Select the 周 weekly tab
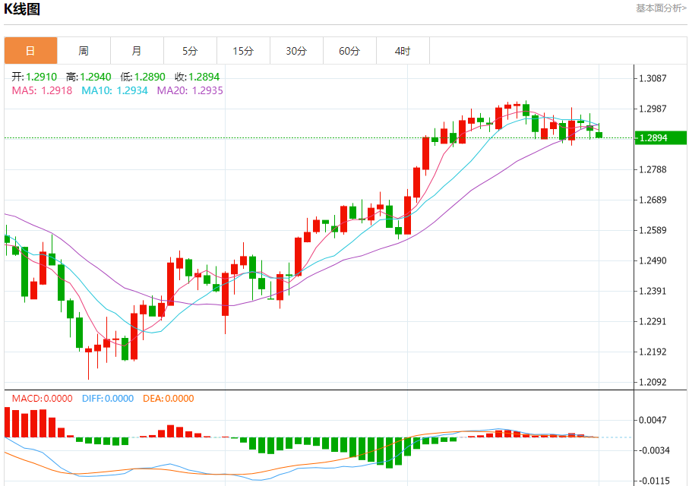 click(84, 51)
